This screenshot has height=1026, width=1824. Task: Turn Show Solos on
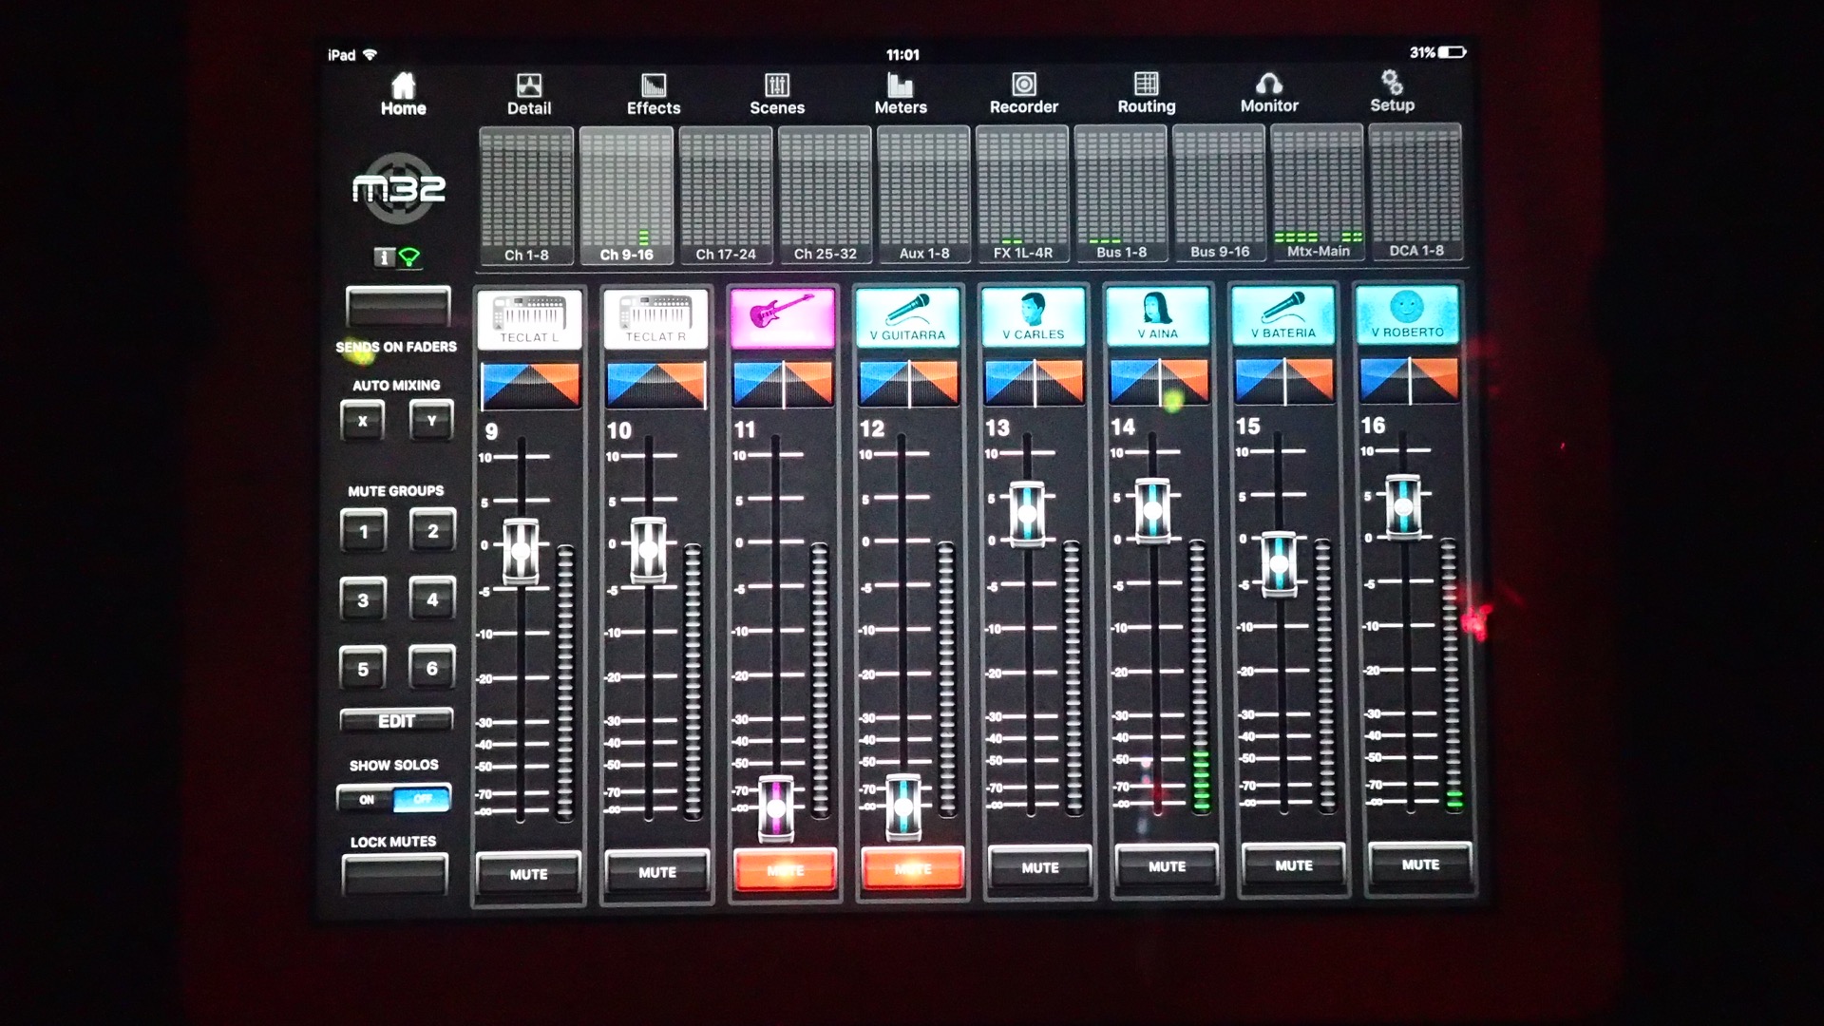pos(367,799)
